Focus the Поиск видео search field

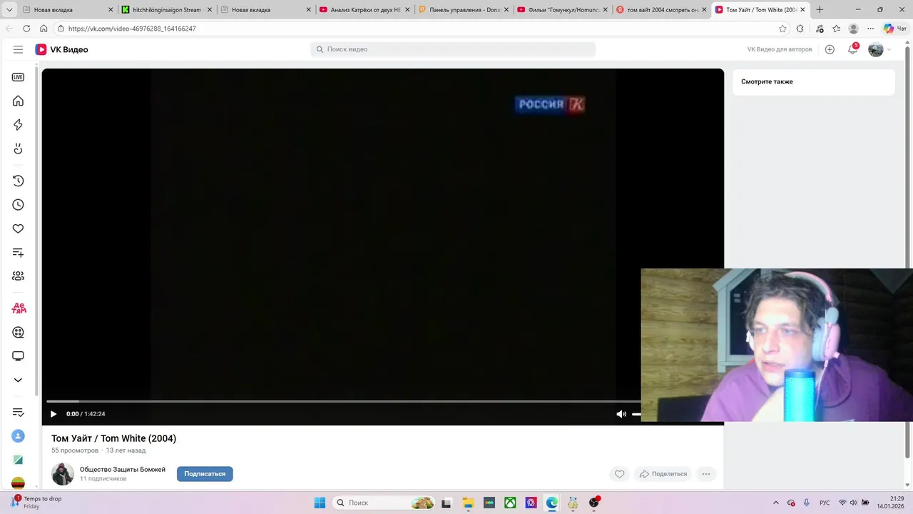pyautogui.click(x=453, y=49)
